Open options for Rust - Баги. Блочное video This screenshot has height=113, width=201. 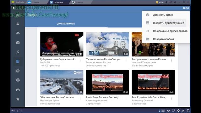126,99
